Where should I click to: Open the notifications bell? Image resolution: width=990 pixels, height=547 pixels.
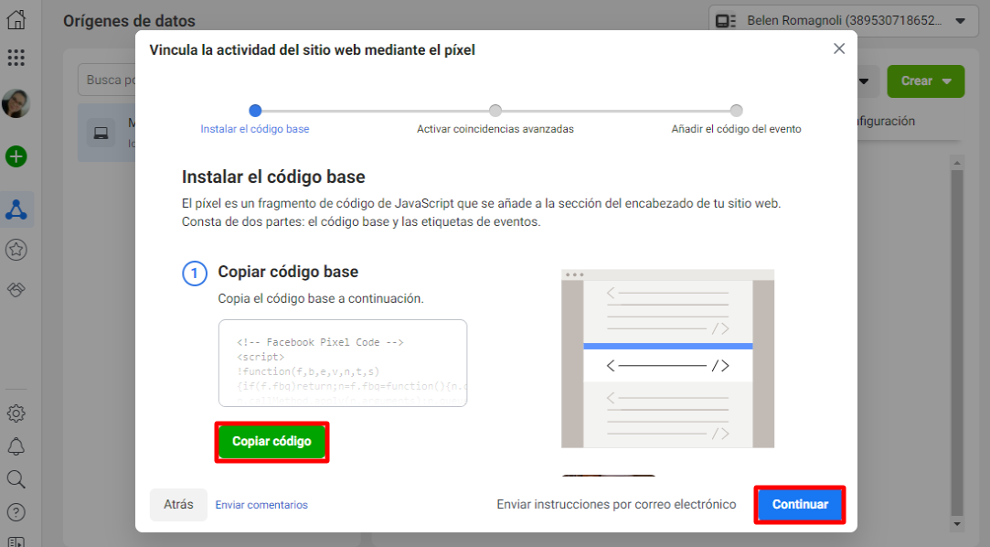(16, 446)
